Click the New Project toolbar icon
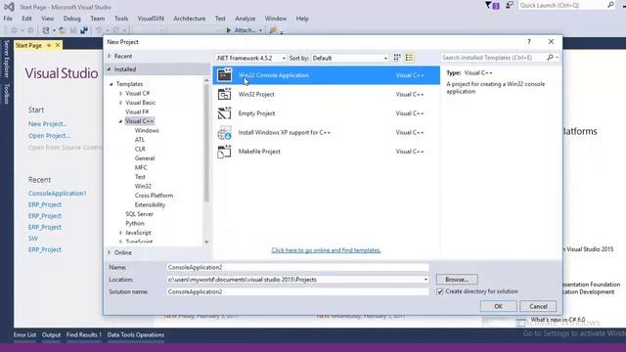The image size is (626, 352). (46, 30)
